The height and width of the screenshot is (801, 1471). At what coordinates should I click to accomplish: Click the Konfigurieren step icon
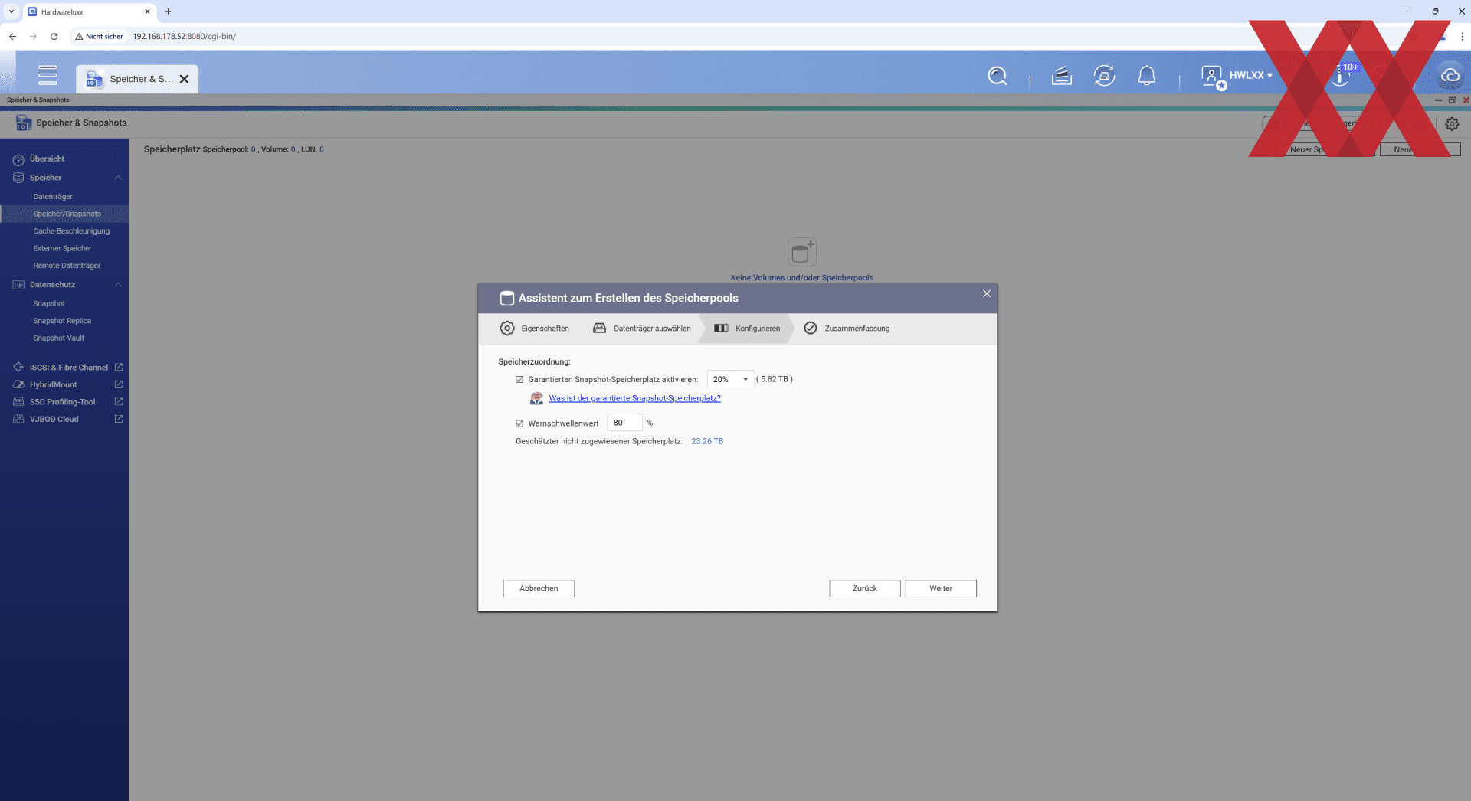(x=721, y=329)
